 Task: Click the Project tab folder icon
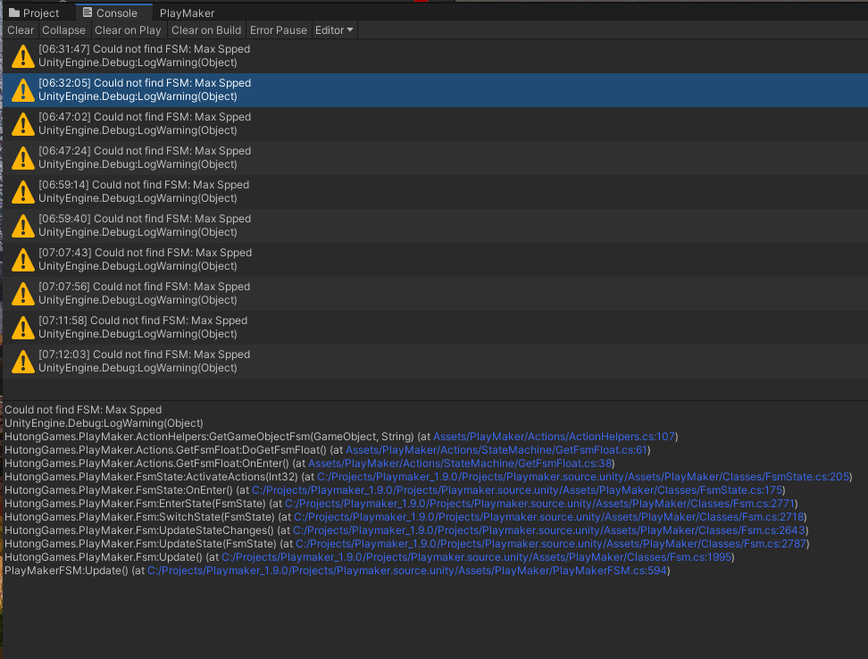[x=14, y=13]
